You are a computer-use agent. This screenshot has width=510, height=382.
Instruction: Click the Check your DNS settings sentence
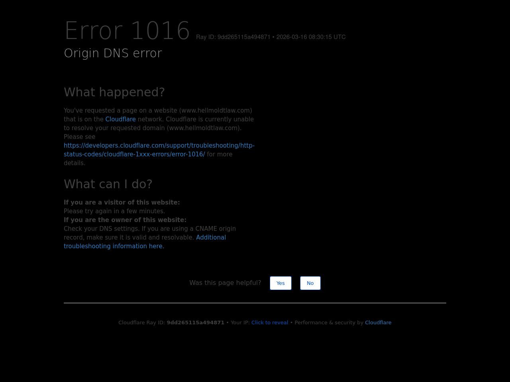tap(149, 229)
